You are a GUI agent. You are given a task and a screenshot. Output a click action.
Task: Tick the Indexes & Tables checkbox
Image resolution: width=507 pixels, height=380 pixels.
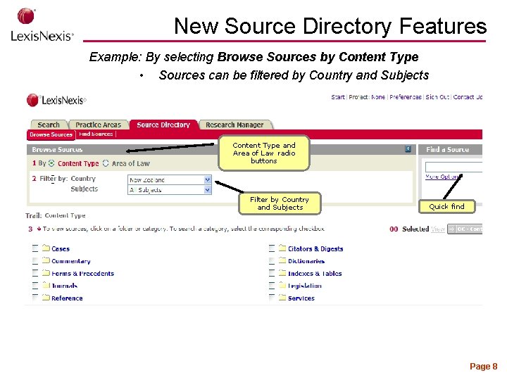tap(272, 273)
